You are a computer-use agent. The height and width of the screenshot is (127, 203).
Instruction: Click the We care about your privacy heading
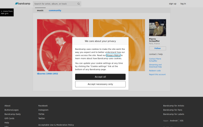(x=100, y=41)
